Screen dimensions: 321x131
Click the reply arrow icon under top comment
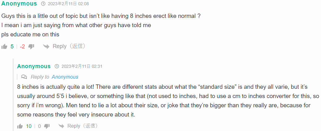46,47
